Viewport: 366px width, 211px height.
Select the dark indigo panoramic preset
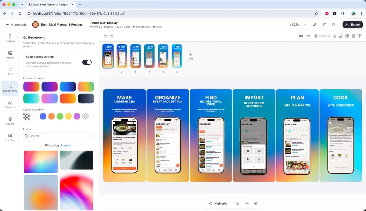tap(50, 87)
